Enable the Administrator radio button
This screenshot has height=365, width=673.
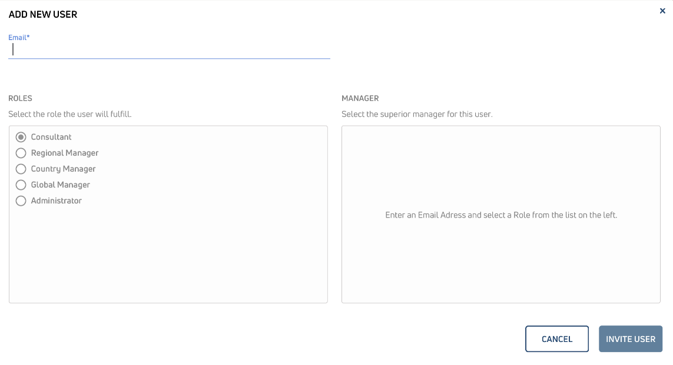[21, 200]
